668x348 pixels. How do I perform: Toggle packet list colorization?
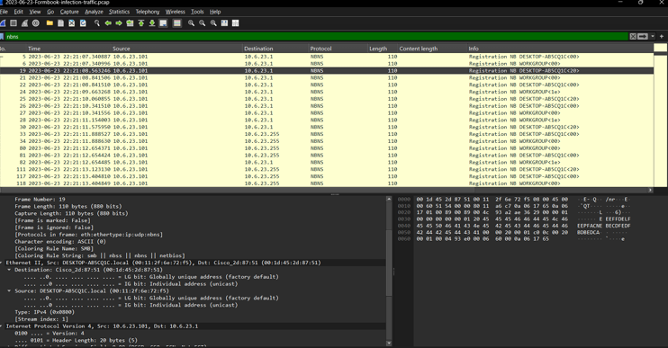176,23
